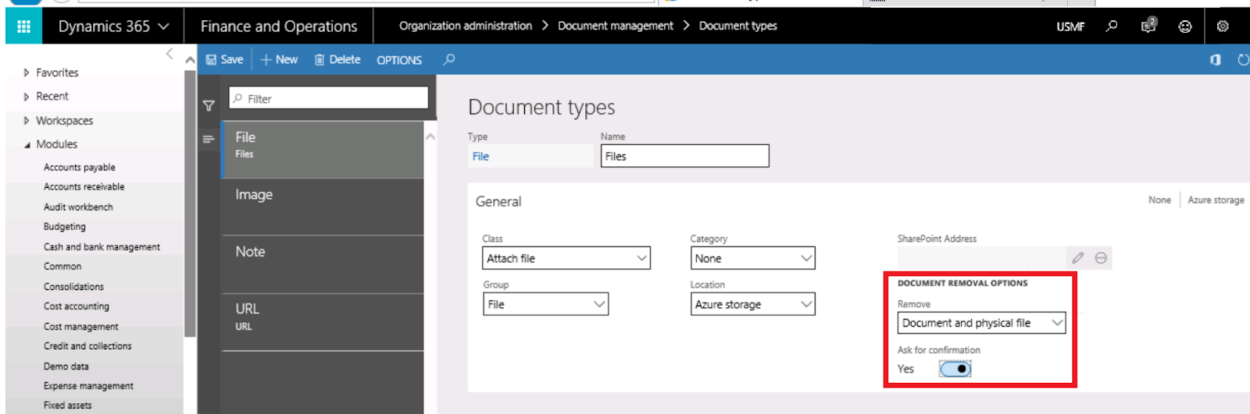Click the navigation pane scrollbar
Screen dimensions: 1250x414
pos(190,203)
